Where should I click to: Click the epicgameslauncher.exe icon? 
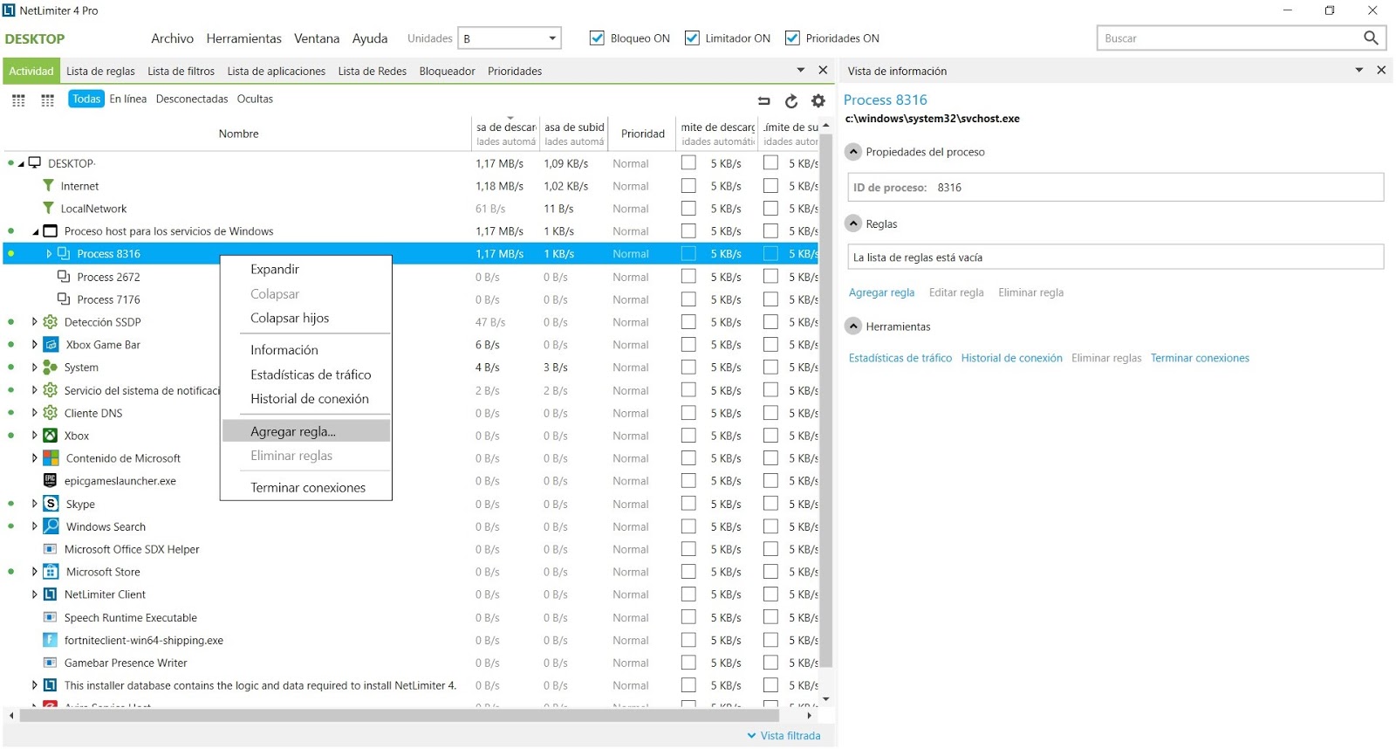[x=50, y=480]
